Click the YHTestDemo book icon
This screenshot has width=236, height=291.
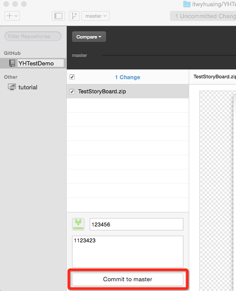click(12, 63)
